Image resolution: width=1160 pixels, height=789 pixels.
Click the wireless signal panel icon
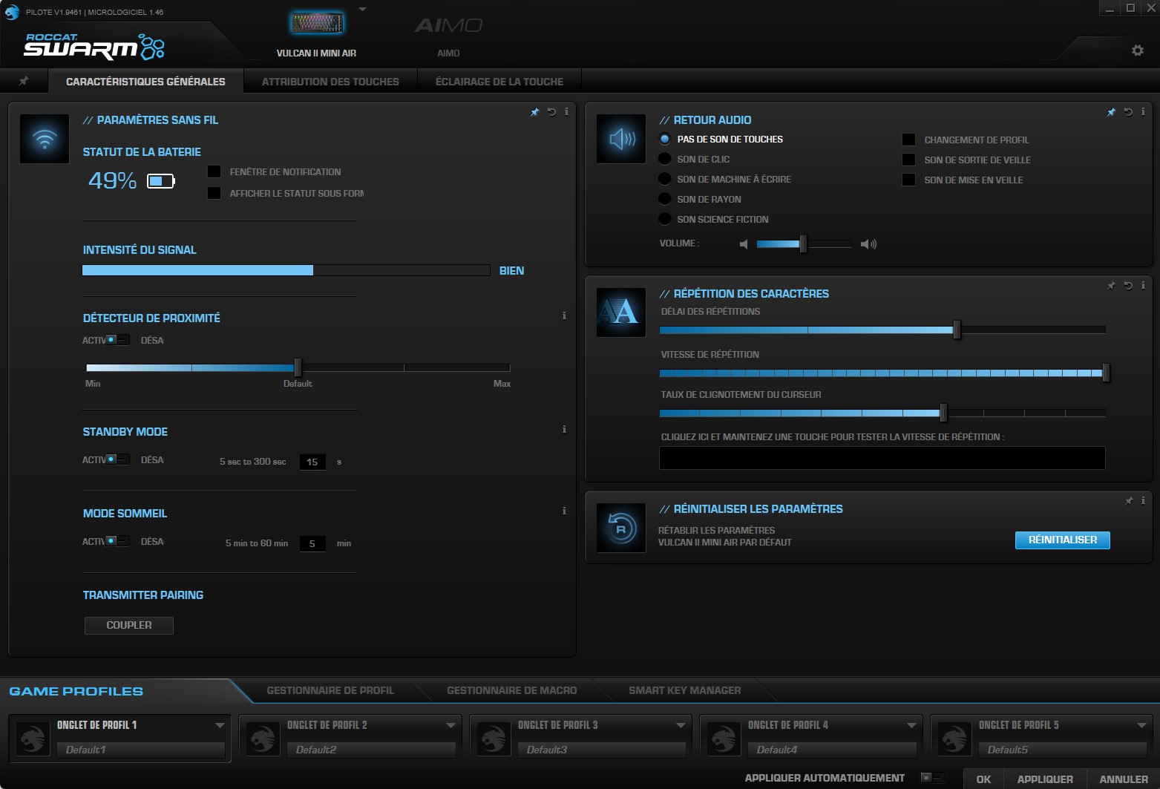click(x=45, y=139)
